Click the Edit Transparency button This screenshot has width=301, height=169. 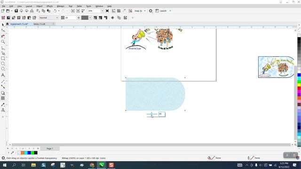click(126, 18)
